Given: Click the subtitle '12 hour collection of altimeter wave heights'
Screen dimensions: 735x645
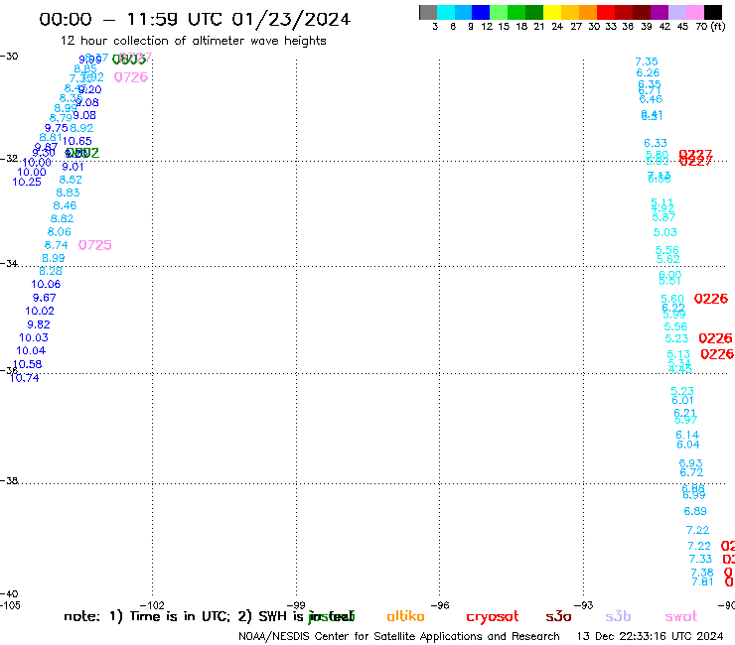Looking at the screenshot, I should click(x=193, y=41).
